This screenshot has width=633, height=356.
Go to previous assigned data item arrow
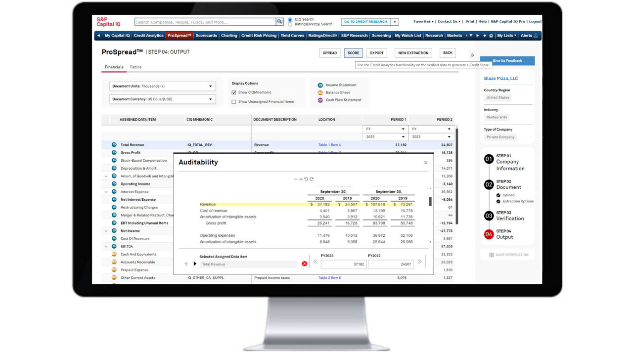click(186, 264)
